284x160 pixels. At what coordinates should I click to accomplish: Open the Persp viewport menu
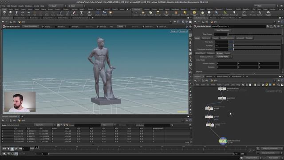174,31
